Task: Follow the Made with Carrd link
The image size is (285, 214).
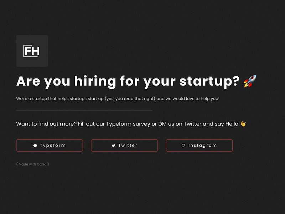Action: point(33,164)
